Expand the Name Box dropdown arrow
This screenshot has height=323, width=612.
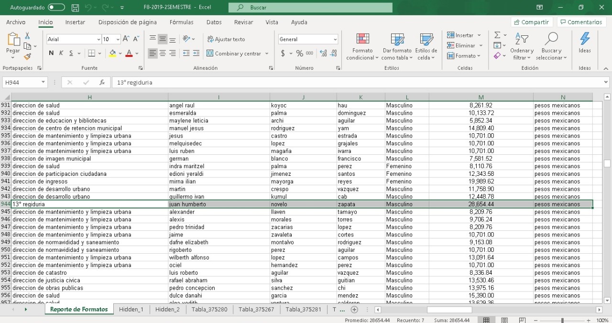[43, 83]
